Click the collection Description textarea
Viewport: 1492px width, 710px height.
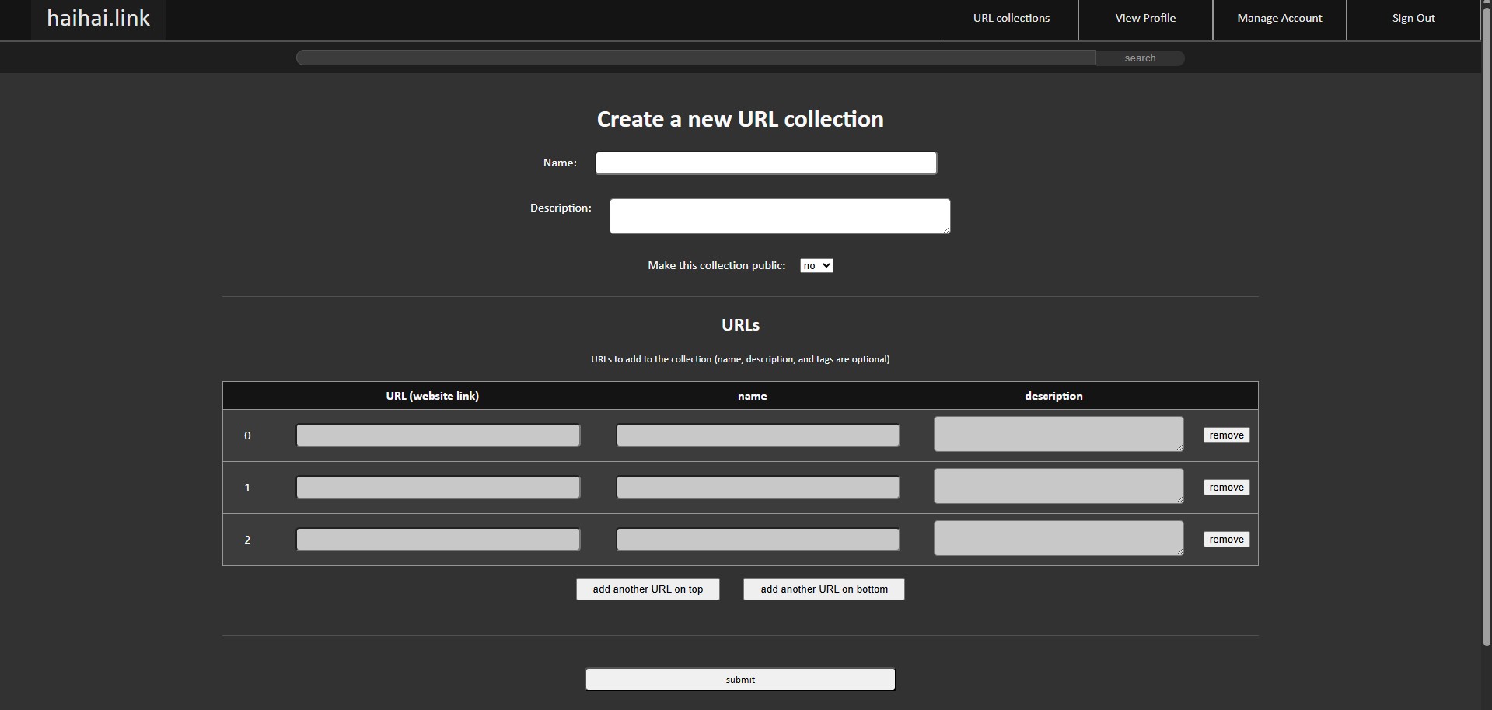tap(779, 216)
